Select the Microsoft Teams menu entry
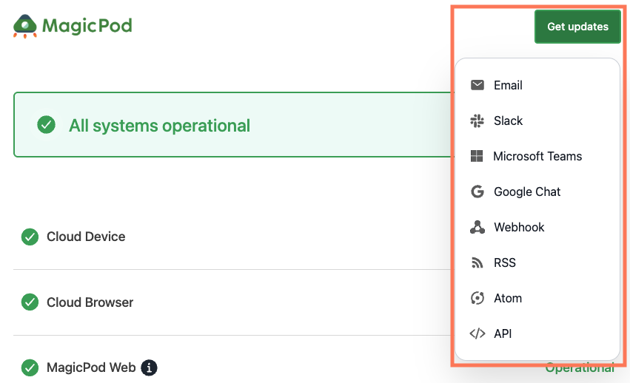Viewport: 630px width, 383px height. click(x=537, y=156)
